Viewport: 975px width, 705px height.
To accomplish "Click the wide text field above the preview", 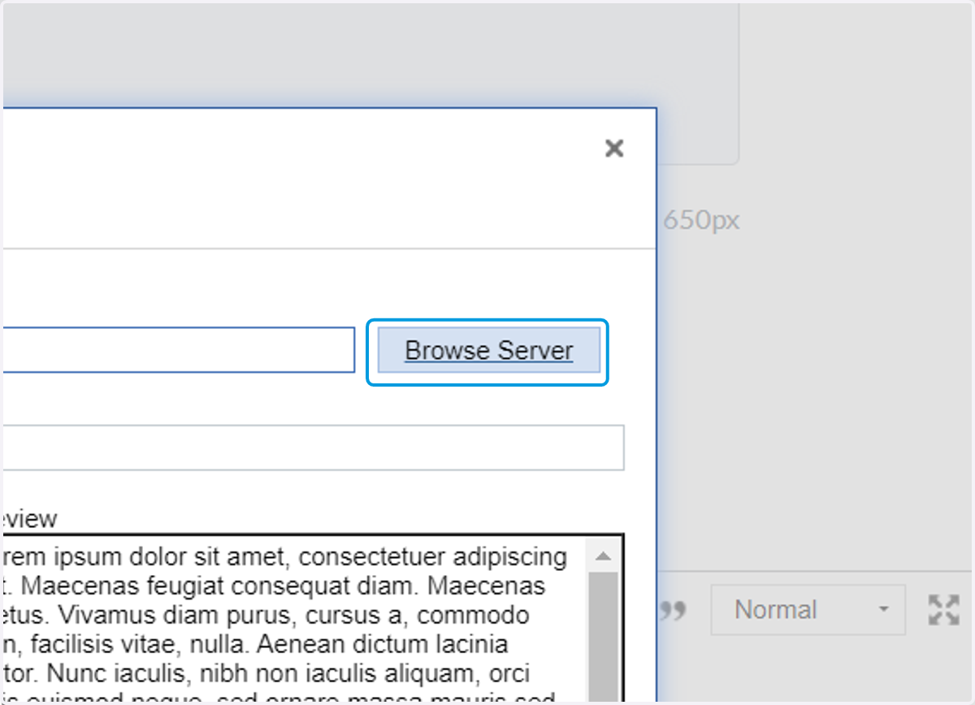I will coord(312,448).
